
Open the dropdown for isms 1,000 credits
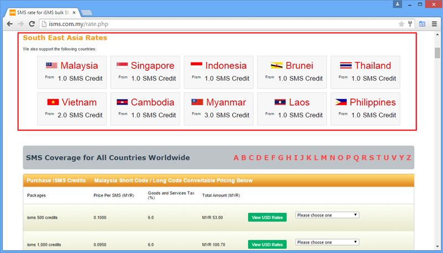327,242
